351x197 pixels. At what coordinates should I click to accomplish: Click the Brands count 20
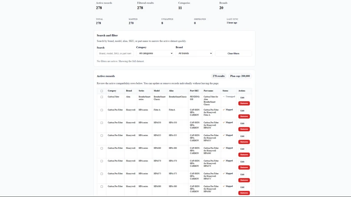pos(221,8)
